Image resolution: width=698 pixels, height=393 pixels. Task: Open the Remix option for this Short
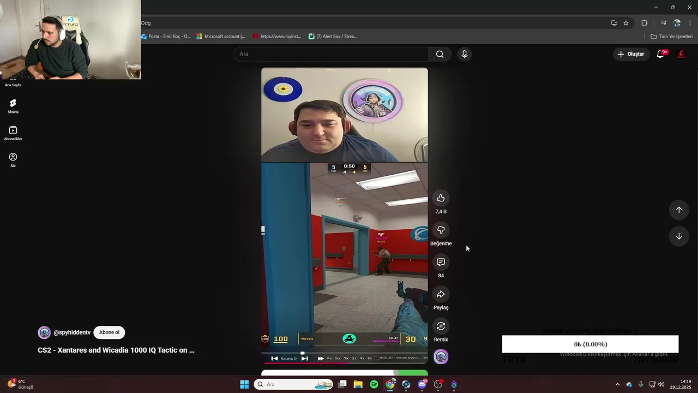click(441, 326)
